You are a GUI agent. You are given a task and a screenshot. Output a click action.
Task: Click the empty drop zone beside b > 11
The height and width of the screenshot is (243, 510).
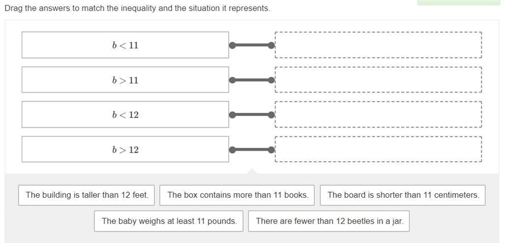[x=378, y=80]
